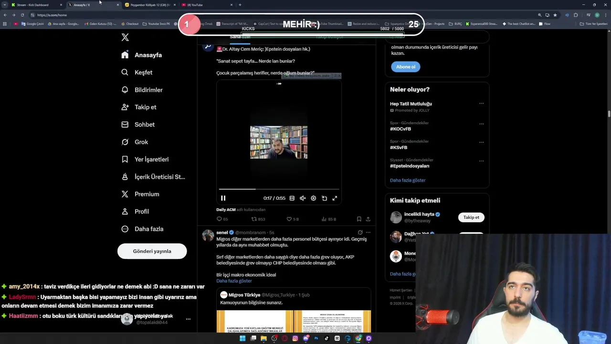The image size is (611, 344).
Task: Like the video post with 5 B likes
Action: (x=293, y=219)
